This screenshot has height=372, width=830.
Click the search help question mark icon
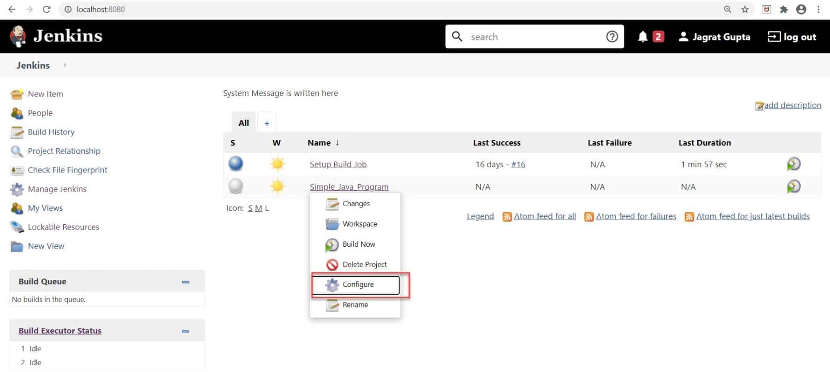click(x=611, y=37)
